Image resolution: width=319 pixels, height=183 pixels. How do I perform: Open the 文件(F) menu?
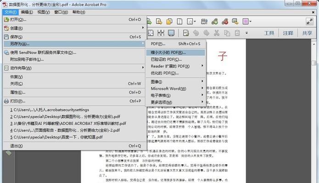point(11,12)
